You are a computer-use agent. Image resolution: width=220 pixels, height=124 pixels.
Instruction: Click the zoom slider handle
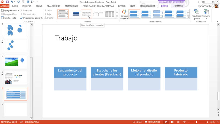pyautogui.click(x=197, y=122)
